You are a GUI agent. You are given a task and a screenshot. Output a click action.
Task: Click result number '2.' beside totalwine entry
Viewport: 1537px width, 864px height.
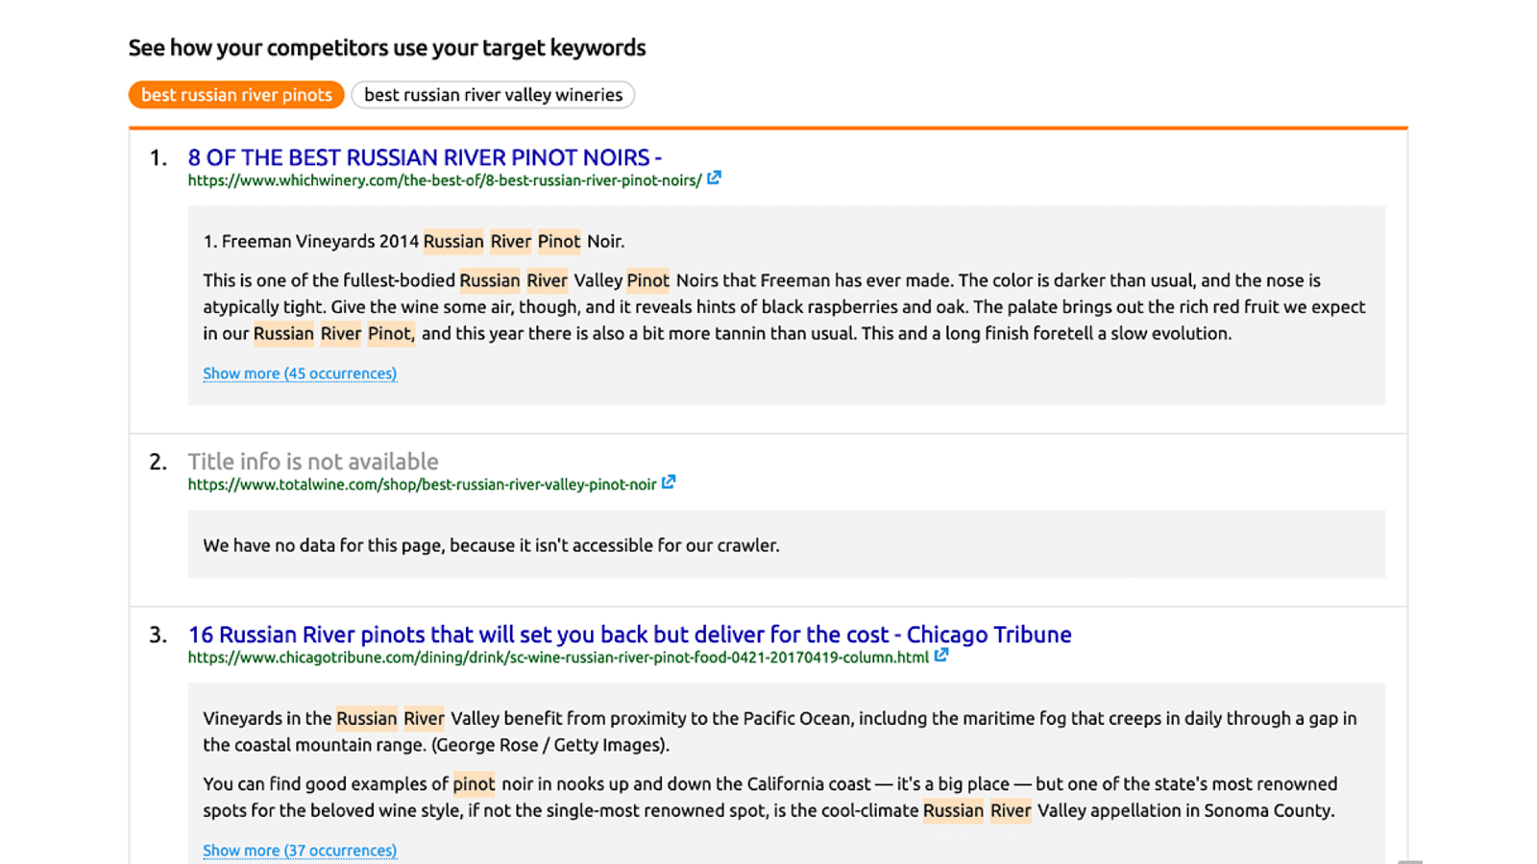click(159, 462)
